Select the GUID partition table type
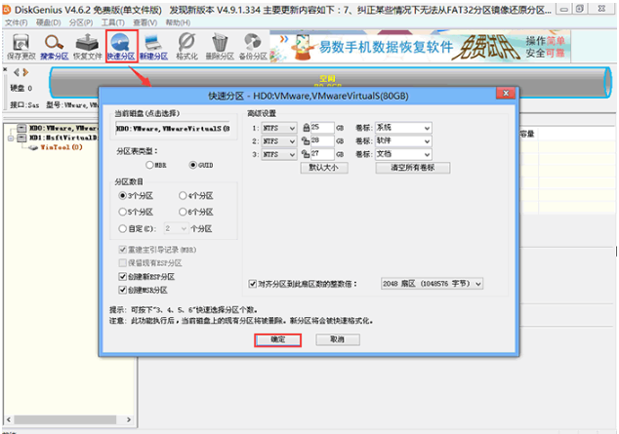Screen dimensions: 619x434 192,165
